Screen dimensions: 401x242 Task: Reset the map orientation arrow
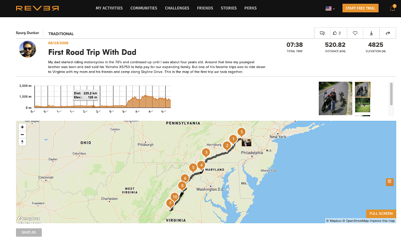pyautogui.click(x=22, y=141)
